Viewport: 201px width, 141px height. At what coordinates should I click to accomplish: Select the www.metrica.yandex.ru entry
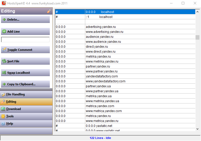tap(125, 121)
